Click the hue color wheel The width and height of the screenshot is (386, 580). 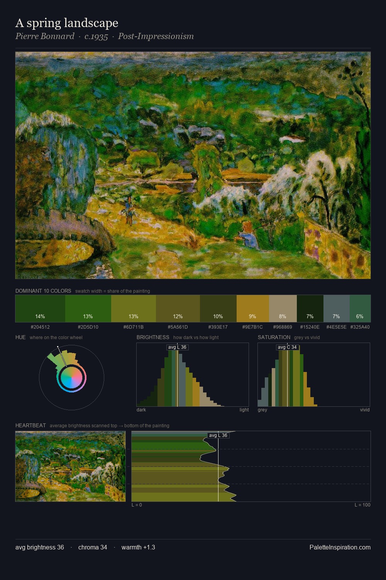pos(71,377)
